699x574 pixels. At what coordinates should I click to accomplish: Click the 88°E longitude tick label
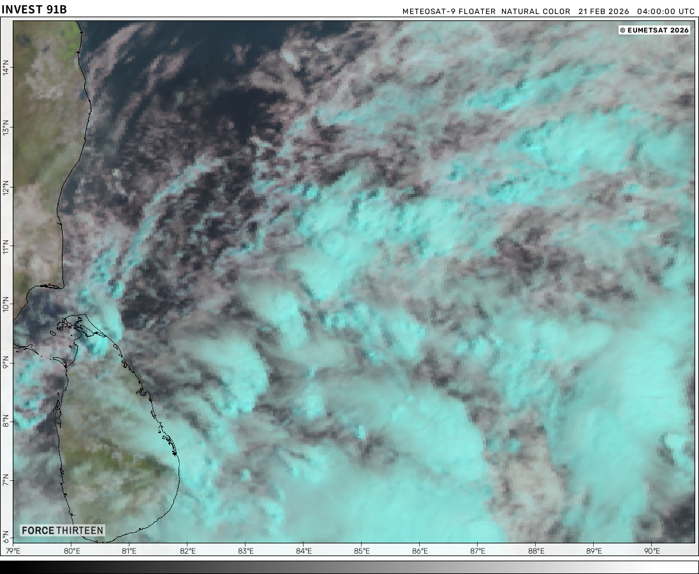pos(536,551)
